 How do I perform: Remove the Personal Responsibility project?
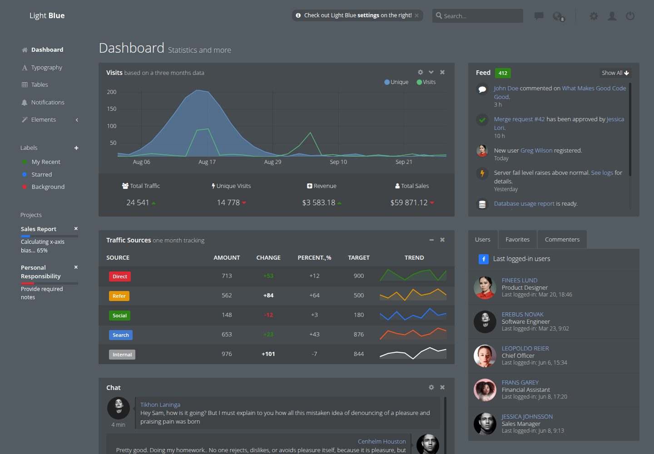click(x=76, y=267)
